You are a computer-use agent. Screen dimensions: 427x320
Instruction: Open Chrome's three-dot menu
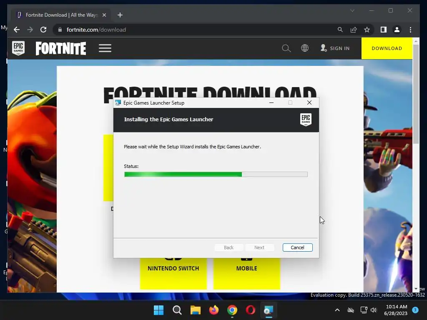pos(410,30)
